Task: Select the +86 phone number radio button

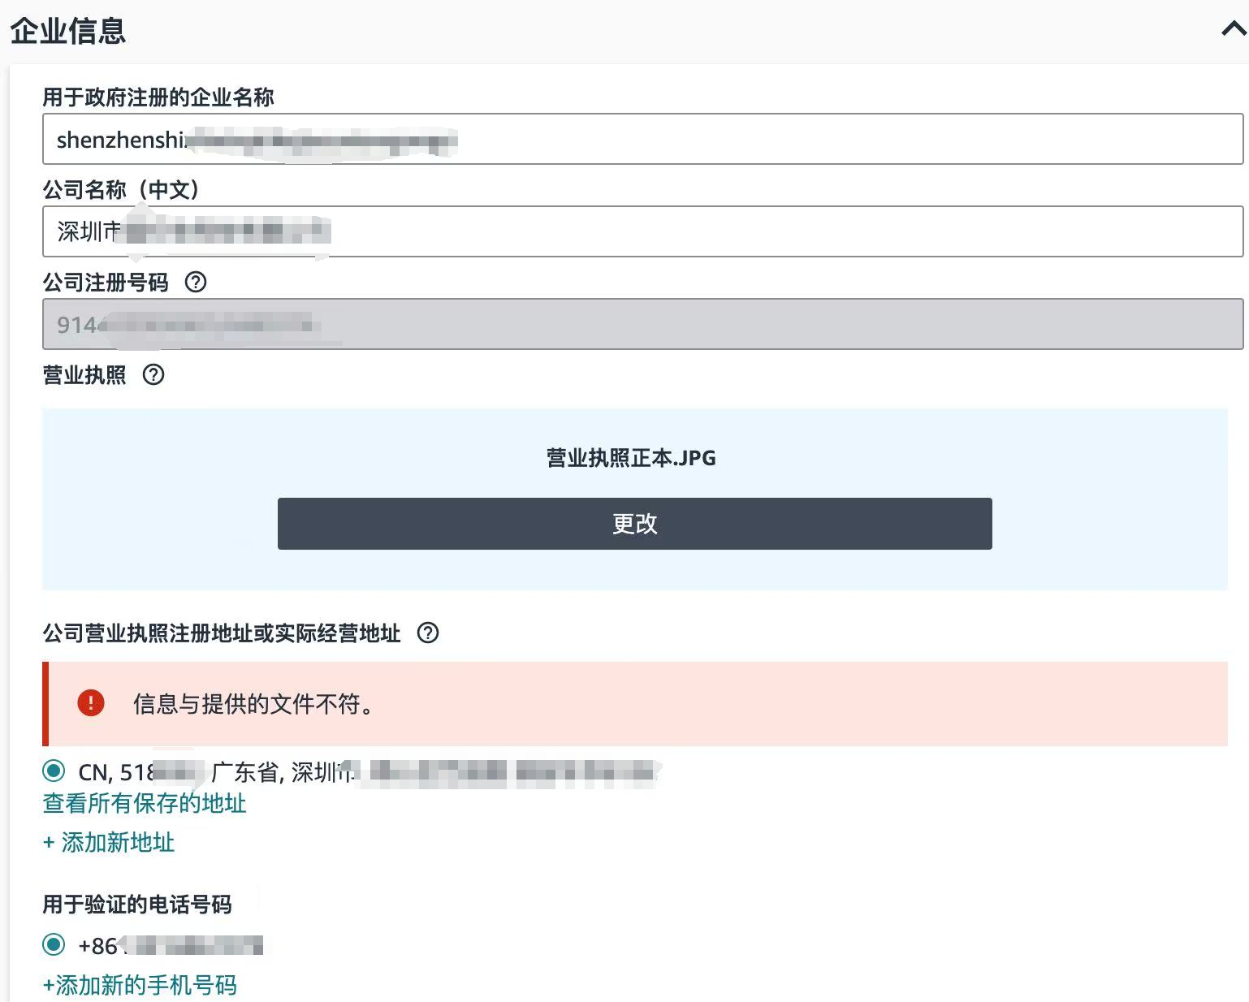Action: (54, 944)
